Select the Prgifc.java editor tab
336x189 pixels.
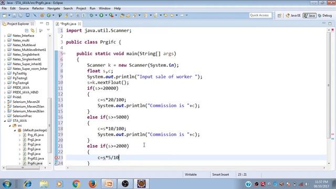click(68, 24)
